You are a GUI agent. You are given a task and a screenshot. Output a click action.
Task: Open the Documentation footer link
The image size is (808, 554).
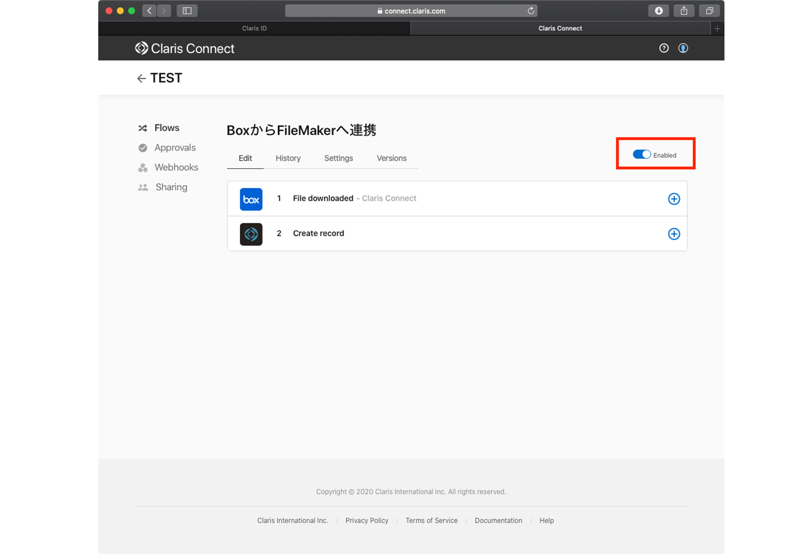click(x=498, y=520)
